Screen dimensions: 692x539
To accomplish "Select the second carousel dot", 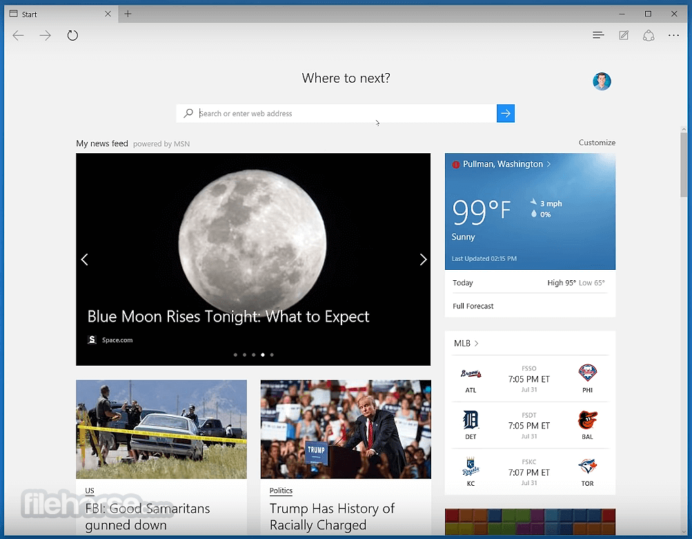I will [244, 355].
